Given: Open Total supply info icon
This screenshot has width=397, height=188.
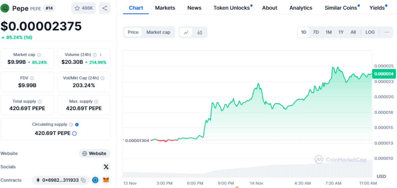Looking at the screenshot, I should pos(40,101).
